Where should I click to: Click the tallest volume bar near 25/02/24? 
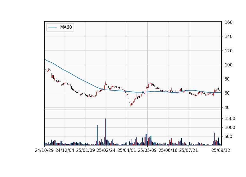tap(105, 132)
